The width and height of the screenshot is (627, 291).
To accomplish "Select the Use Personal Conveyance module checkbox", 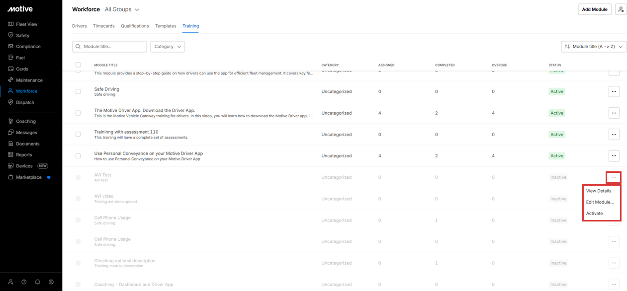I will coord(78,156).
